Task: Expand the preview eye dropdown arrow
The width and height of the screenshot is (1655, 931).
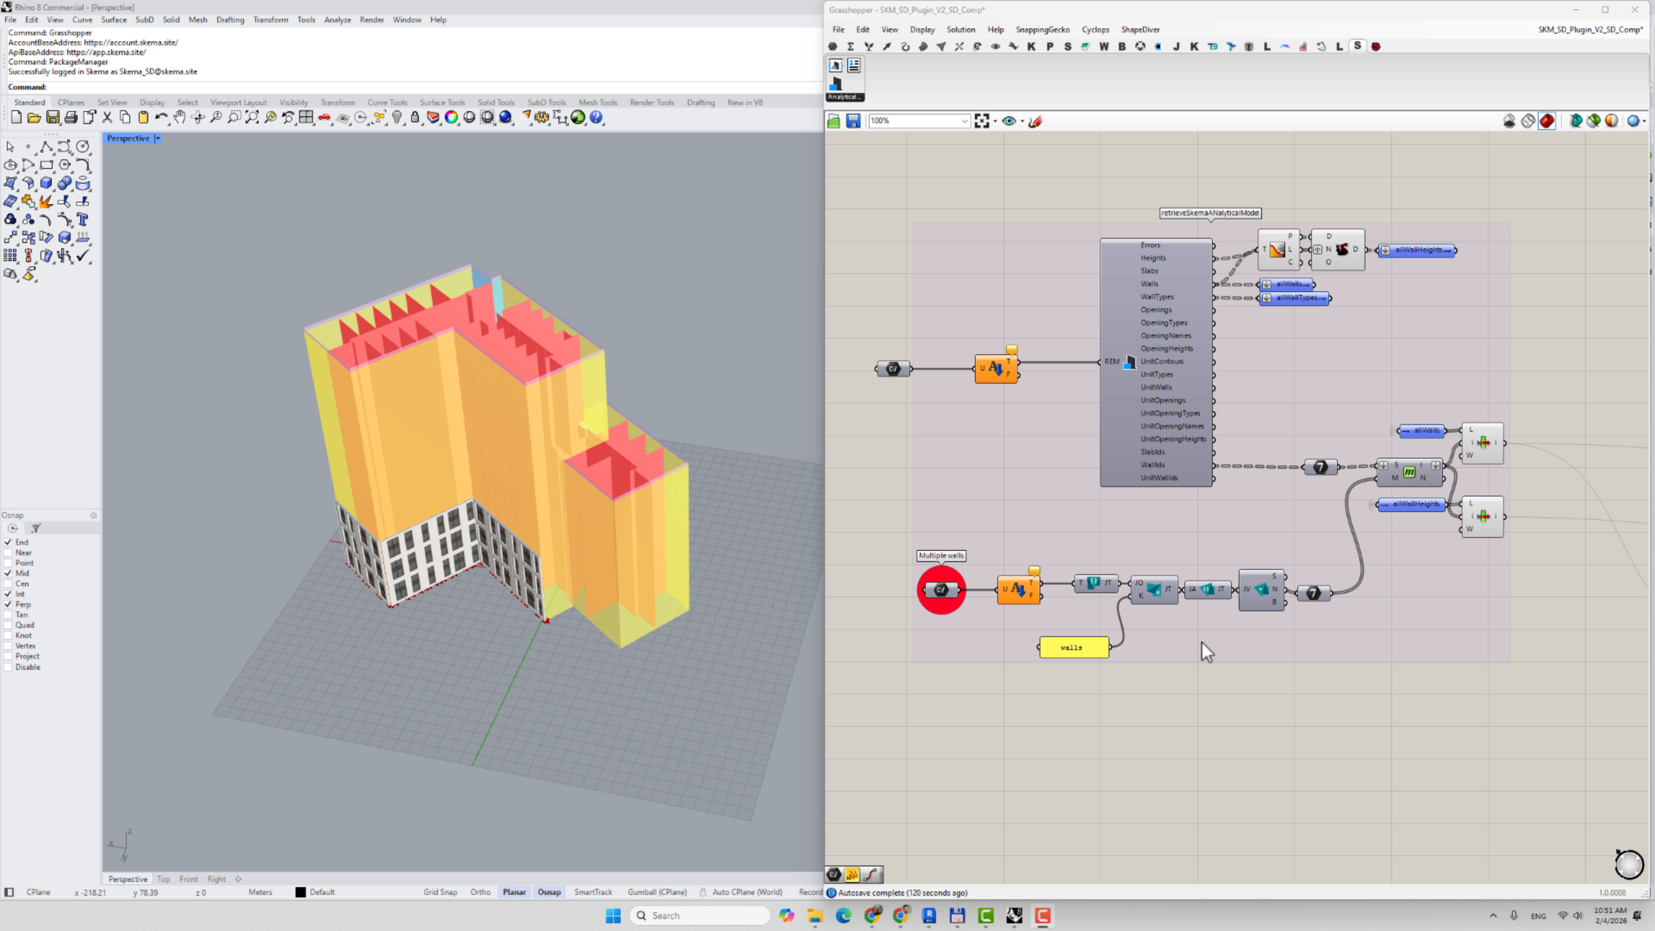Action: (x=1022, y=121)
